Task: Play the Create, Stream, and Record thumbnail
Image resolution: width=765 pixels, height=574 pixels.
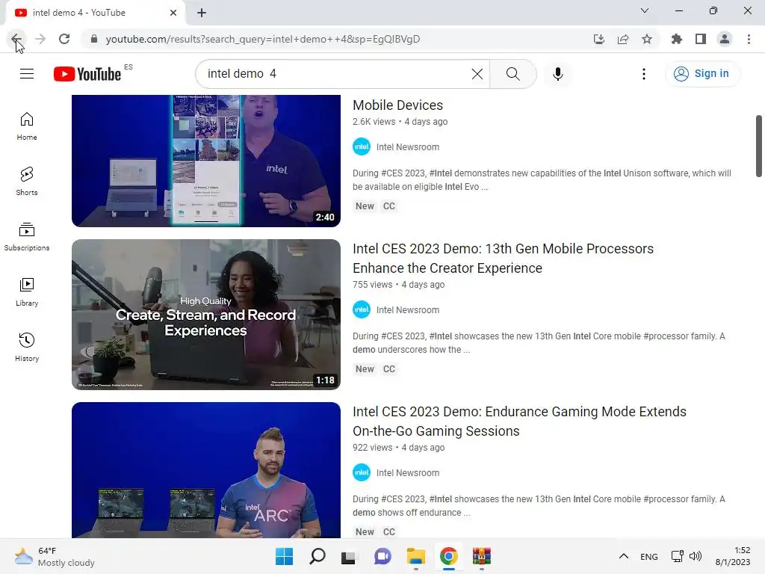Action: pos(206,315)
